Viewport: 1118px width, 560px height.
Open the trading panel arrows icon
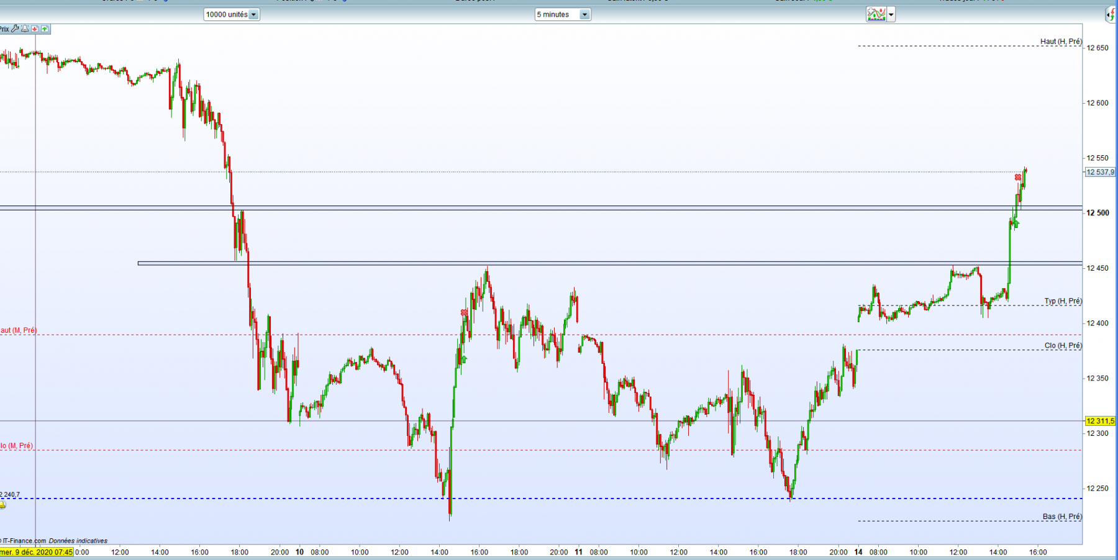tap(1112, 14)
